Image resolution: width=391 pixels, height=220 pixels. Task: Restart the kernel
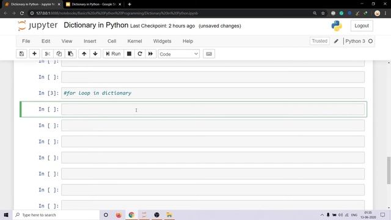click(x=140, y=54)
